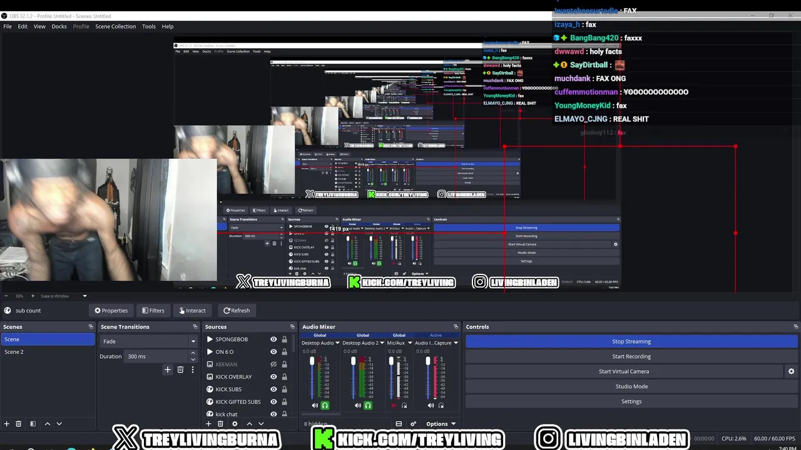Open transition properties three-dot menu
This screenshot has height=450, width=801.
pos(193,369)
